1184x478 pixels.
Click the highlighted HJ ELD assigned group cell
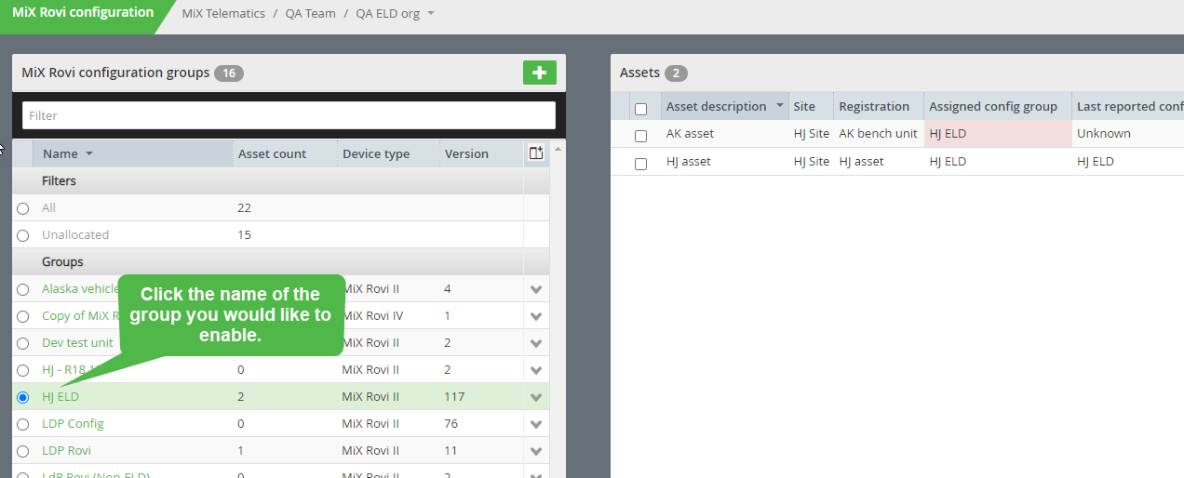tap(998, 133)
